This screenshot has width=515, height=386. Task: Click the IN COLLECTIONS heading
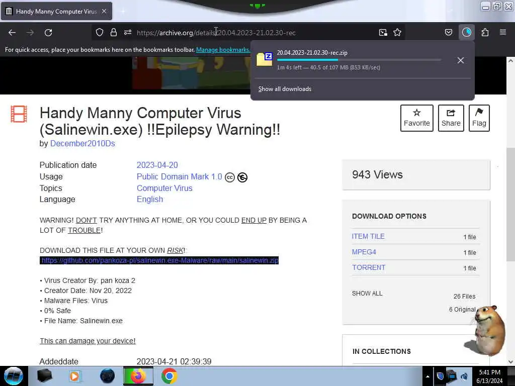tap(382, 351)
